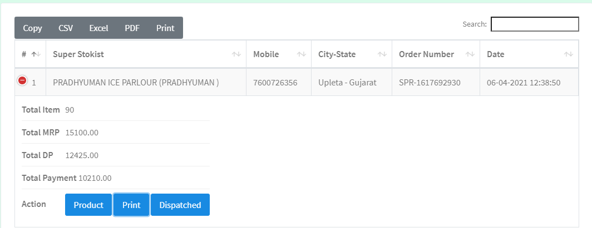Export table as Excel

click(x=99, y=28)
